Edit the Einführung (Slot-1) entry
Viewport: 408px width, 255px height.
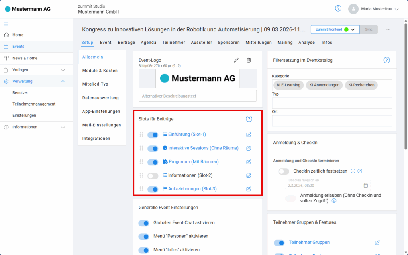pyautogui.click(x=249, y=135)
